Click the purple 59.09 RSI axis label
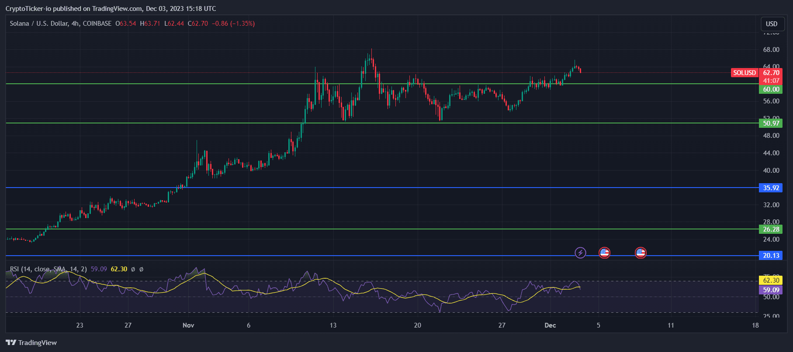The height and width of the screenshot is (352, 793). coord(771,290)
